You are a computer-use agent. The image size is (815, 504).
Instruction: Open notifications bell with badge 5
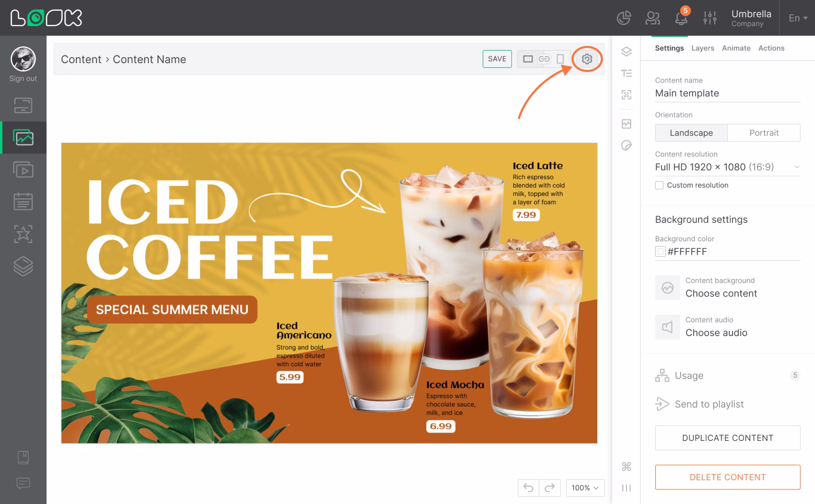(x=681, y=18)
